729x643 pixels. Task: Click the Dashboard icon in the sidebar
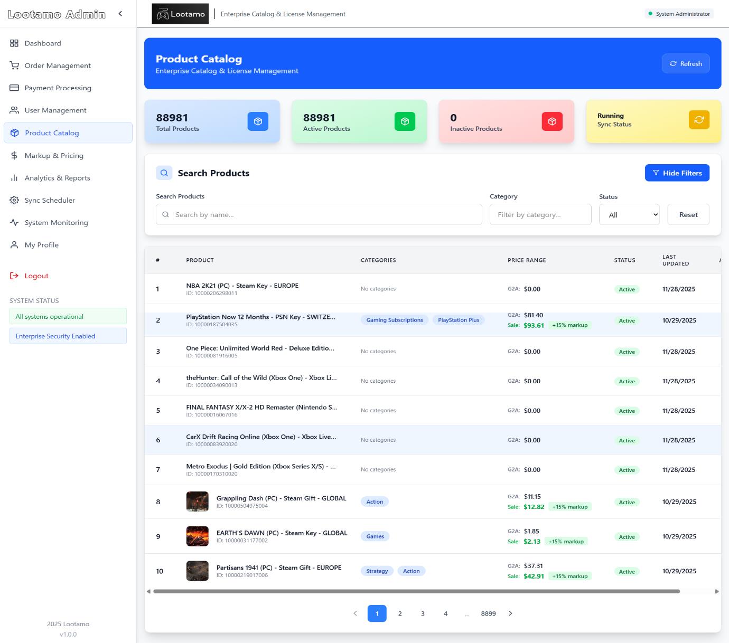(x=14, y=43)
